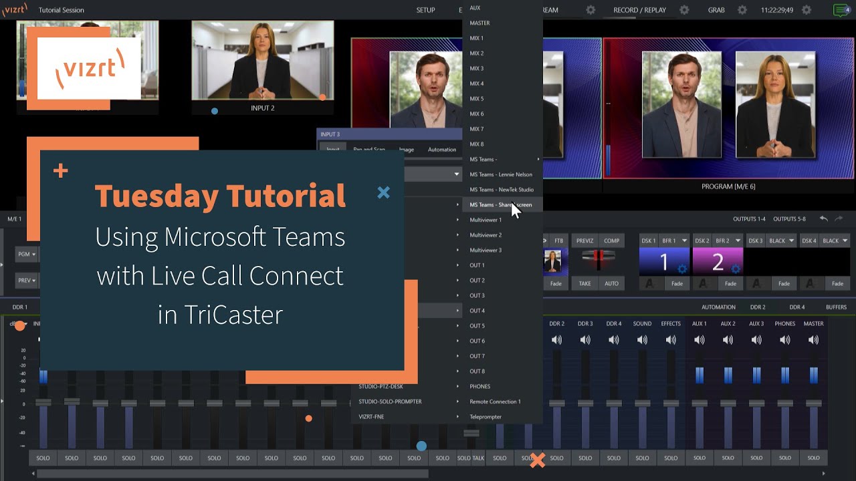
Task: Open the DSK 1 configuration gear
Action: [x=682, y=269]
